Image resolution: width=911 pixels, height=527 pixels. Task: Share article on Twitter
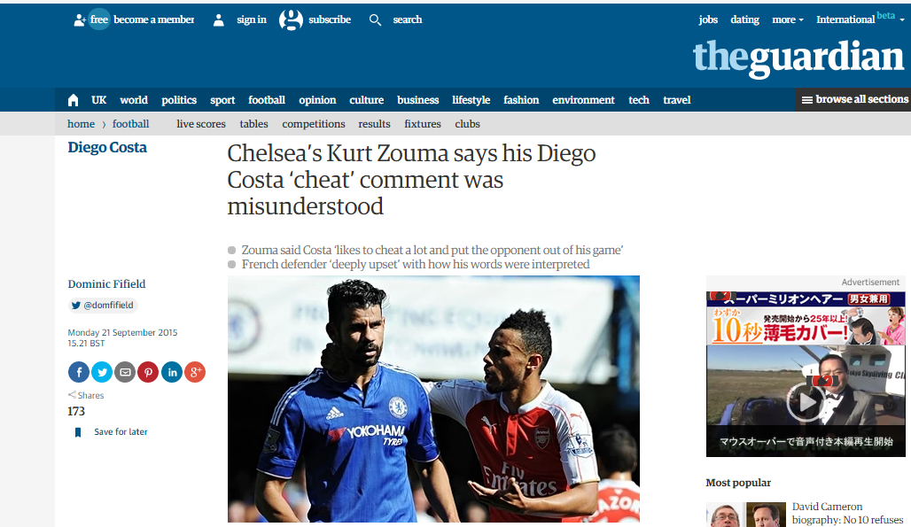102,372
